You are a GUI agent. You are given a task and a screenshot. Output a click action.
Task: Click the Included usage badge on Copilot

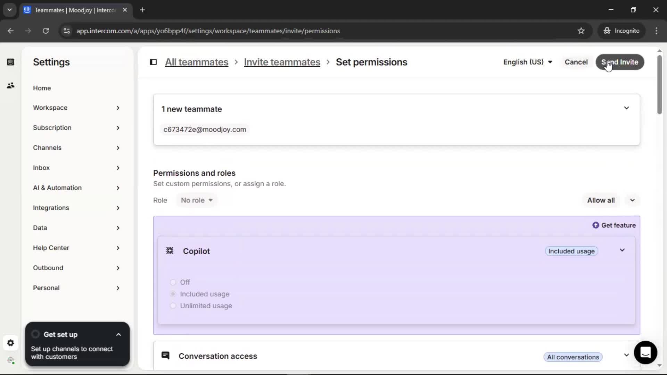(571, 251)
